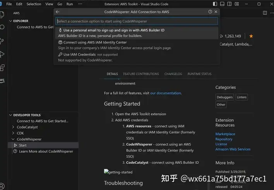Close the Add Connection to AWS dialog
The image size is (274, 190).
click(x=216, y=12)
